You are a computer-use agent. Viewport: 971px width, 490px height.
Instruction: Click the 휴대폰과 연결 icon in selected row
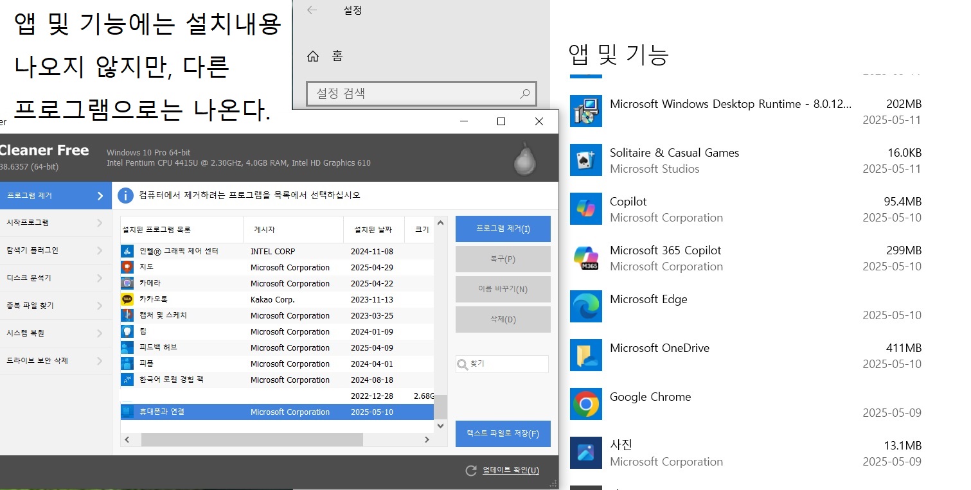coord(127,412)
